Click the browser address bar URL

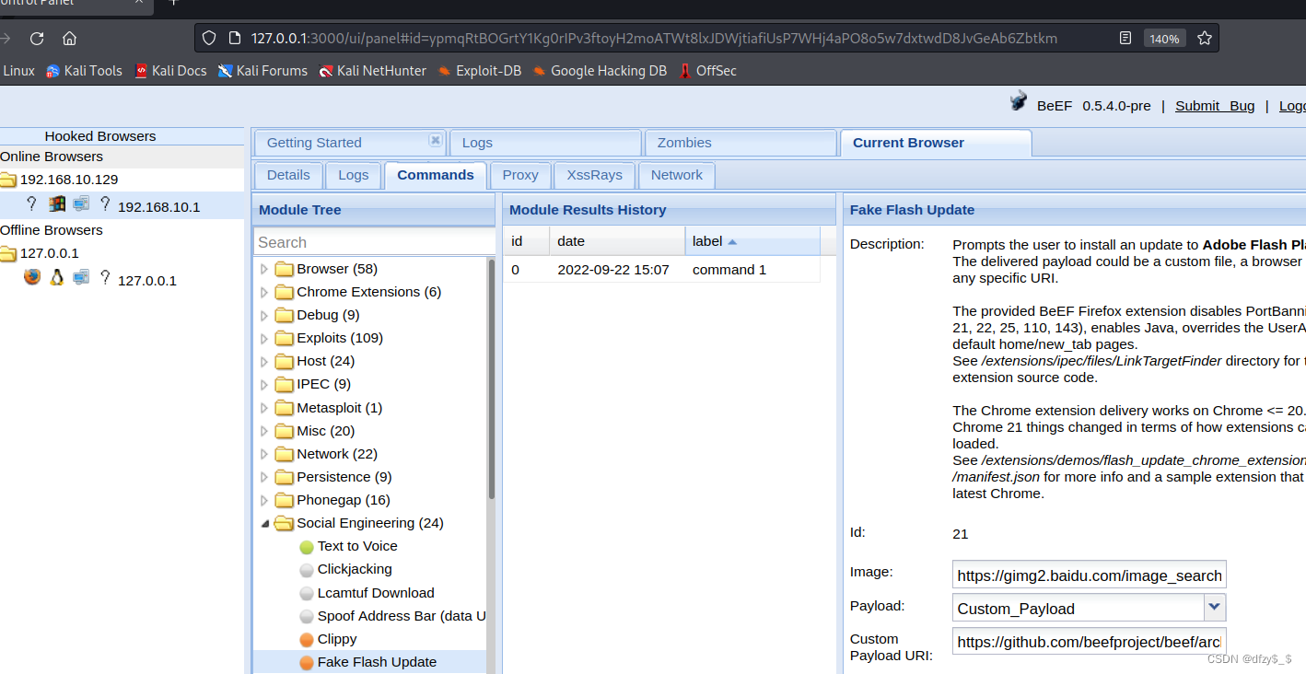654,39
